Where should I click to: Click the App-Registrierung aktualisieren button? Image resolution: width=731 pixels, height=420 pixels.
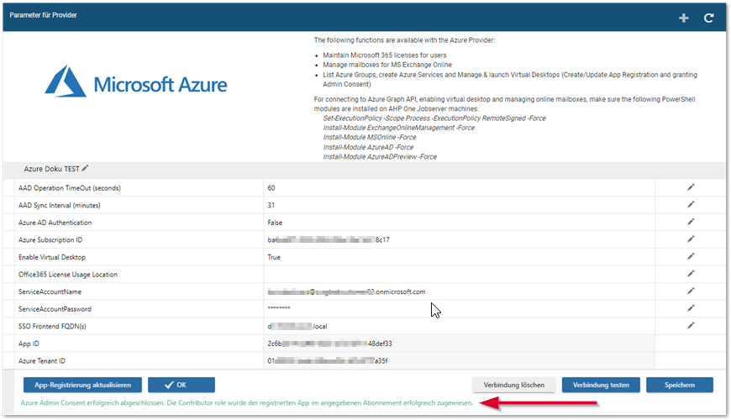pos(82,385)
